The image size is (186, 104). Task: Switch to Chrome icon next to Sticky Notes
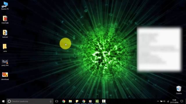(84, 101)
